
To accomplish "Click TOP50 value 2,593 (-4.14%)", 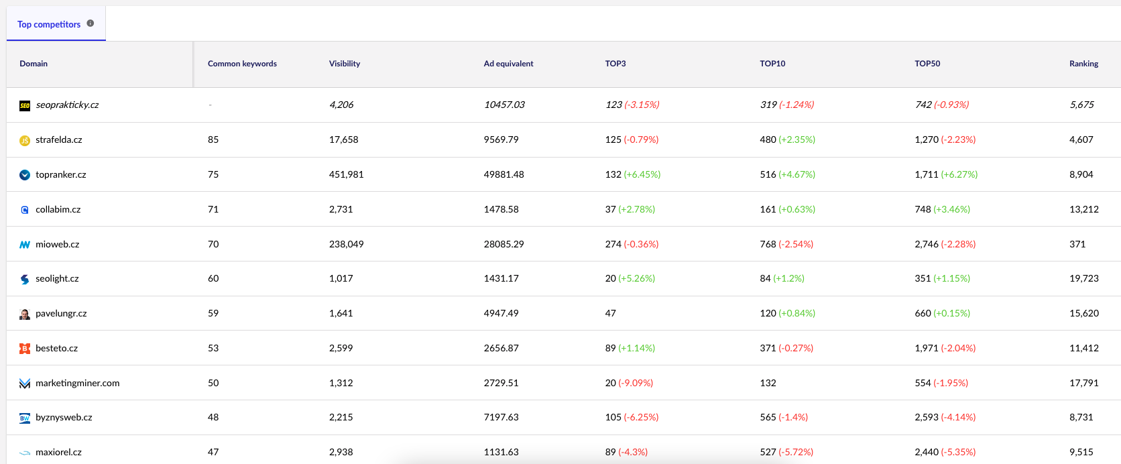I will (945, 417).
